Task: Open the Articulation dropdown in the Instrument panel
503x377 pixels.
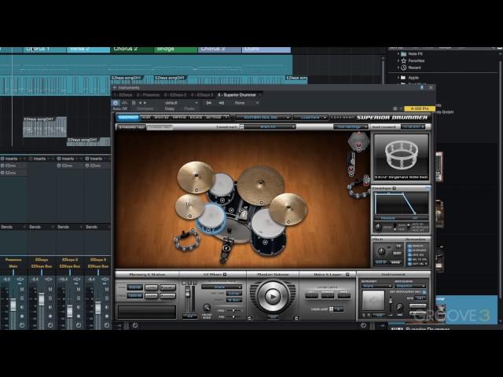Action: [410, 286]
